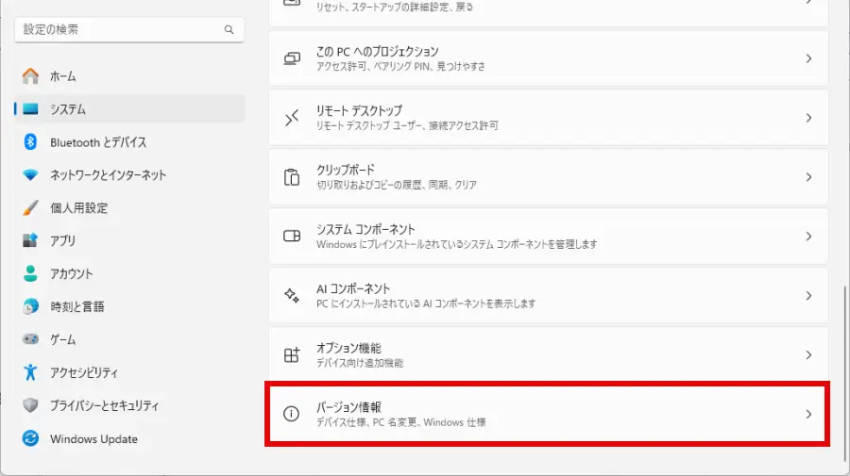850x476 pixels.
Task: Open バージョン情報 title
Action: (x=348, y=407)
